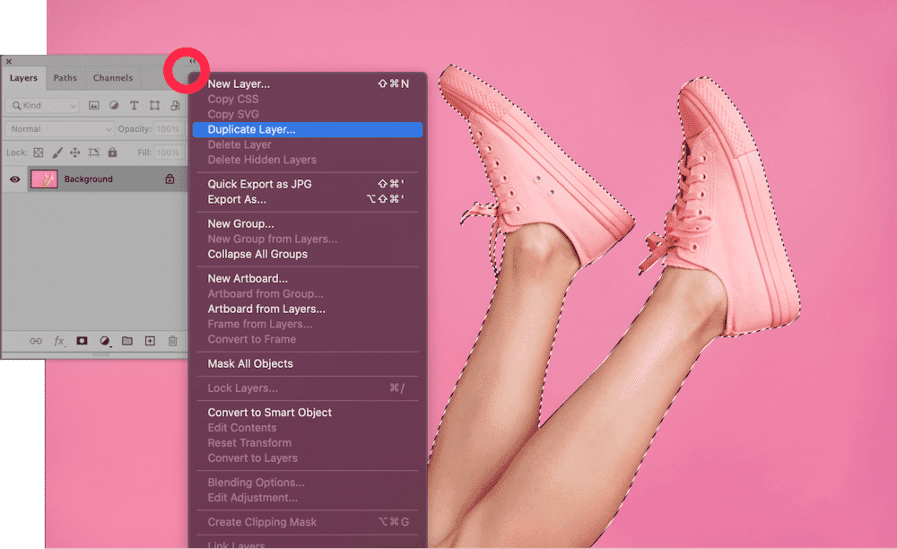
Task: Hide the Background layer with eye icon
Action: click(x=15, y=179)
